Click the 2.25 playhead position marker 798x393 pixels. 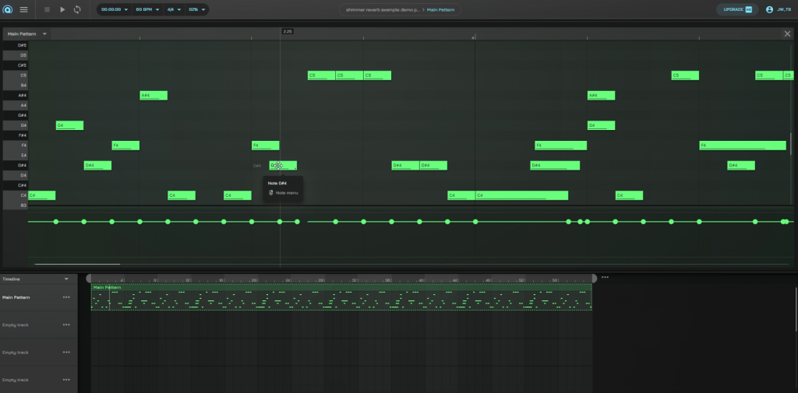(288, 32)
